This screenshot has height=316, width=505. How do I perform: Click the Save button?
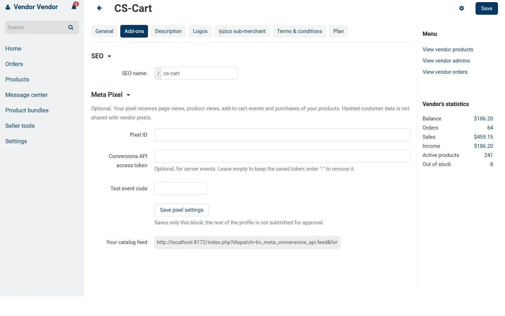point(487,8)
